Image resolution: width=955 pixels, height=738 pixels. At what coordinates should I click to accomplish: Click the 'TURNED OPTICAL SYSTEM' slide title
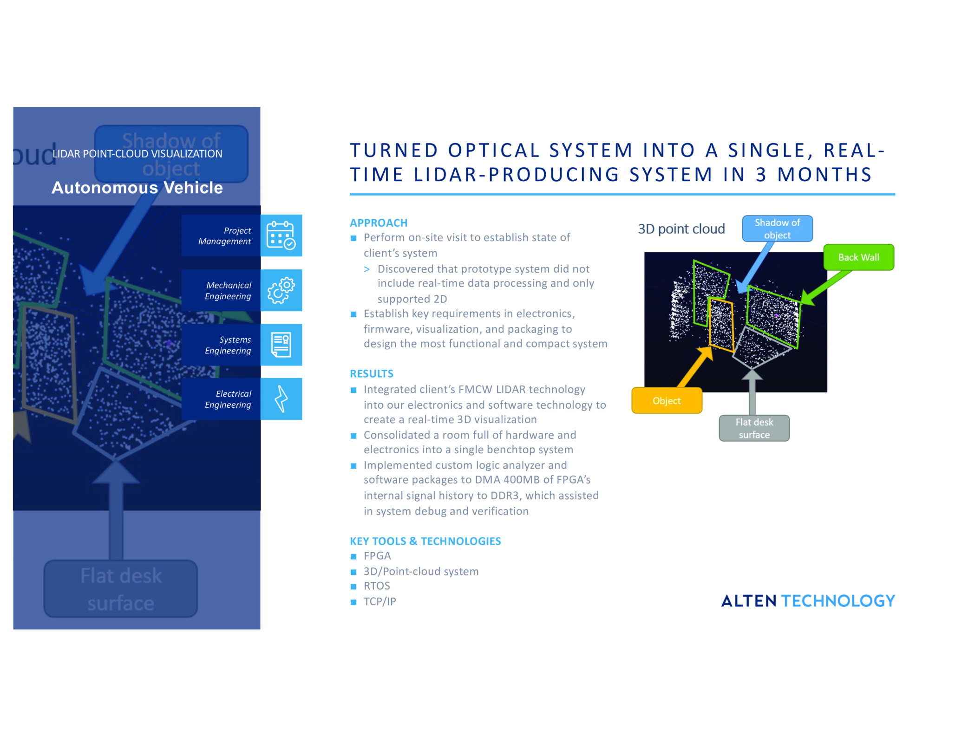click(x=617, y=163)
